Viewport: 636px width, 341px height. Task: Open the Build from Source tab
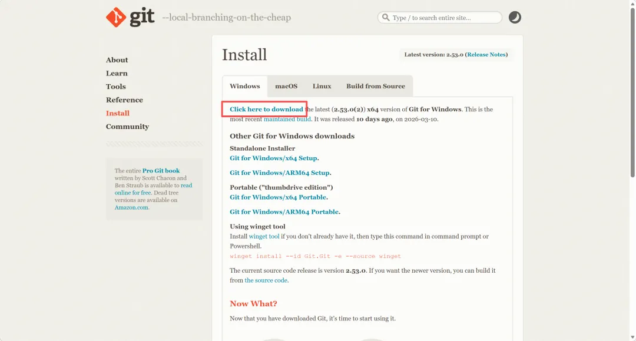pyautogui.click(x=376, y=86)
